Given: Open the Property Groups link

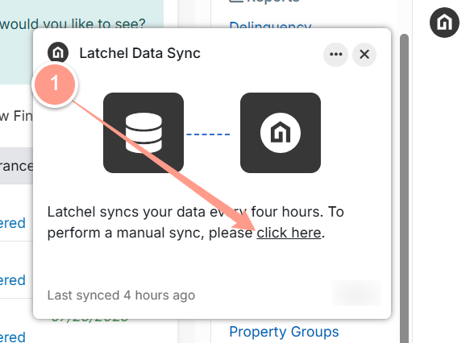Looking at the screenshot, I should click(284, 332).
